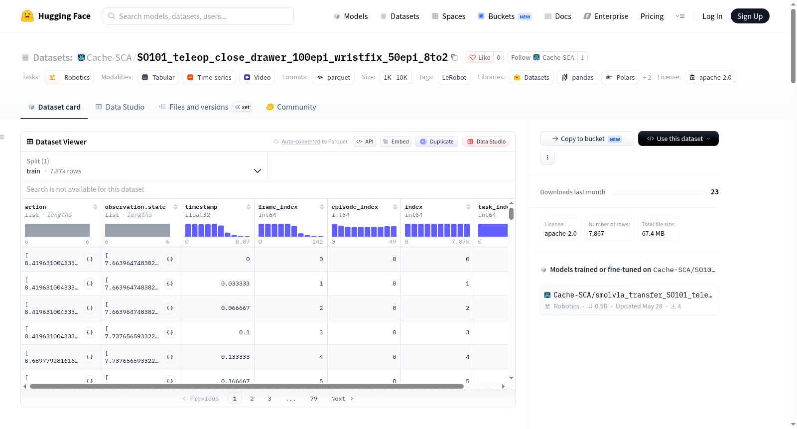
Task: Open the navigation overflow menu icon
Action: pyautogui.click(x=680, y=16)
